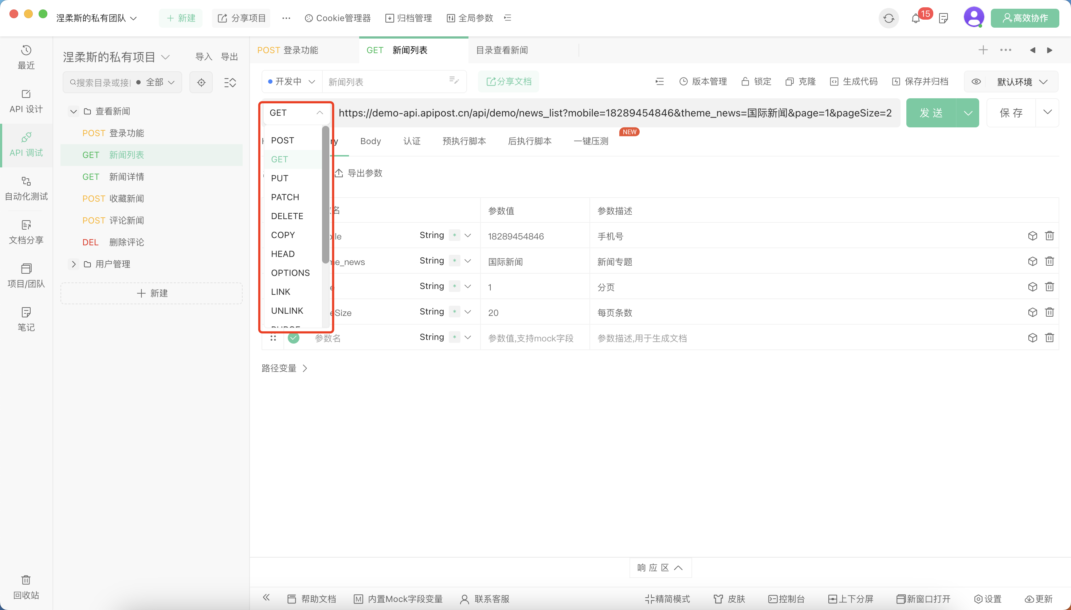Expand the 用户管理 tree item
Screen dimensions: 1071x610
(x=74, y=263)
